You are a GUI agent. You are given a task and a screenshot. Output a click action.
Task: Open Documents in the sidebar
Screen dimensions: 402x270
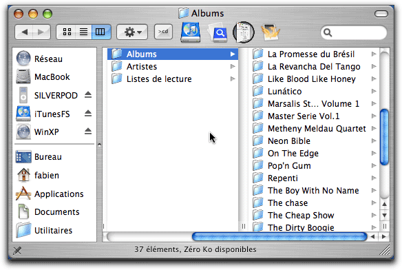pyautogui.click(x=48, y=212)
